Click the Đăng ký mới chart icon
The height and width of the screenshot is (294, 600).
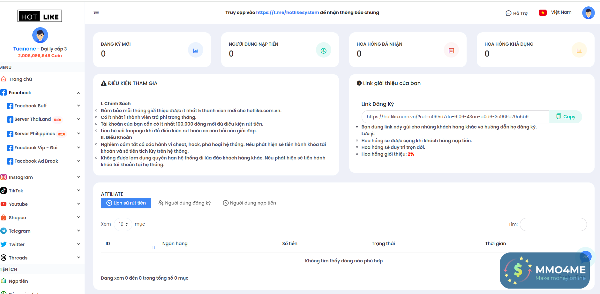click(196, 50)
